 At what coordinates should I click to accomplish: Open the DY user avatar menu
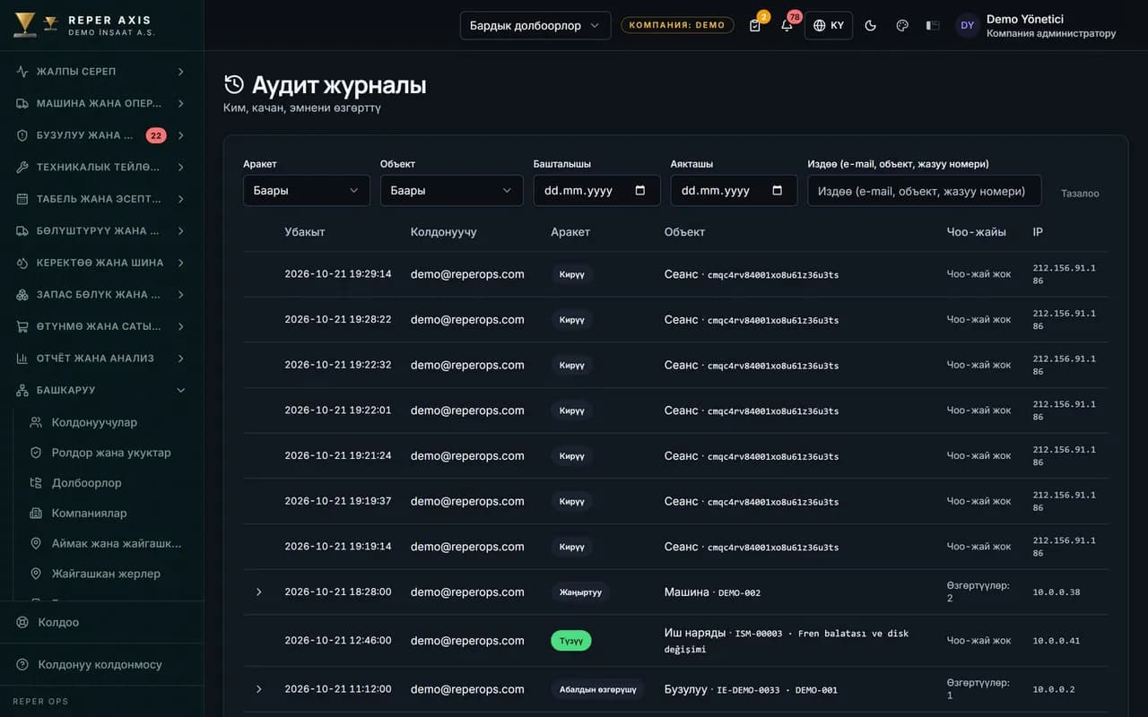[967, 25]
